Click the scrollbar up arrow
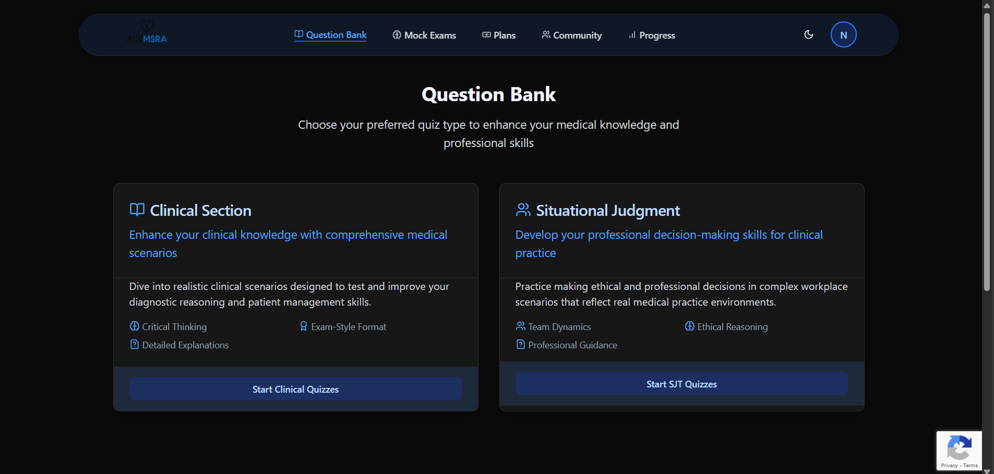994x474 pixels. click(987, 5)
